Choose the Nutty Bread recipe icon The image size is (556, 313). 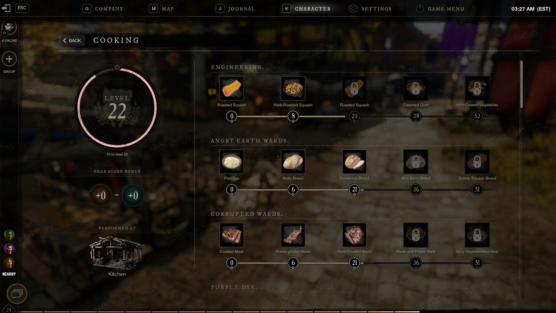[x=293, y=162]
